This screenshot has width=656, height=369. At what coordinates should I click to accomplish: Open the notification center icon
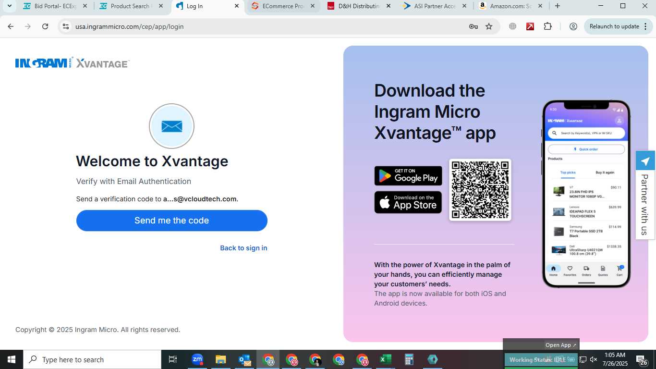(x=642, y=359)
